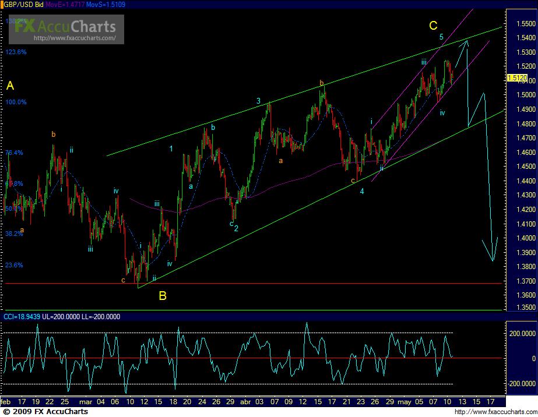Click the cyan wave 5 label near top
538x417 pixels.
pos(441,37)
